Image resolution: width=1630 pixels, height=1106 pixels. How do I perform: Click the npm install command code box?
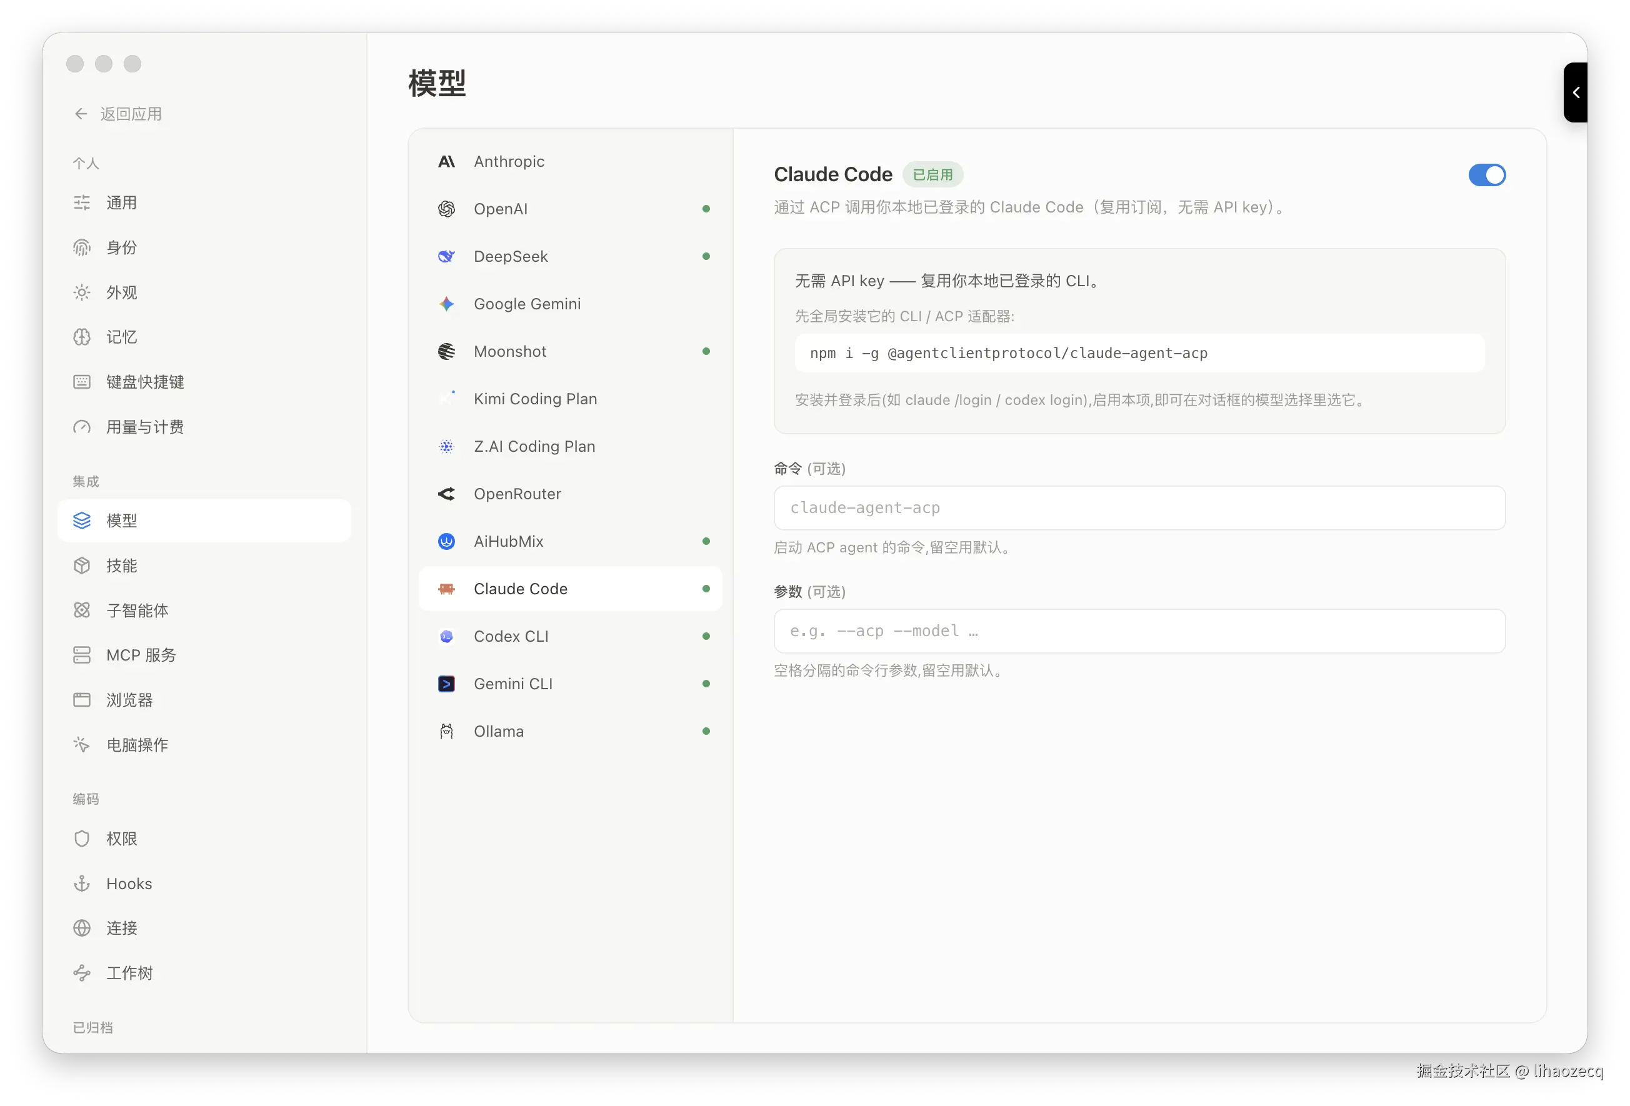point(1139,354)
